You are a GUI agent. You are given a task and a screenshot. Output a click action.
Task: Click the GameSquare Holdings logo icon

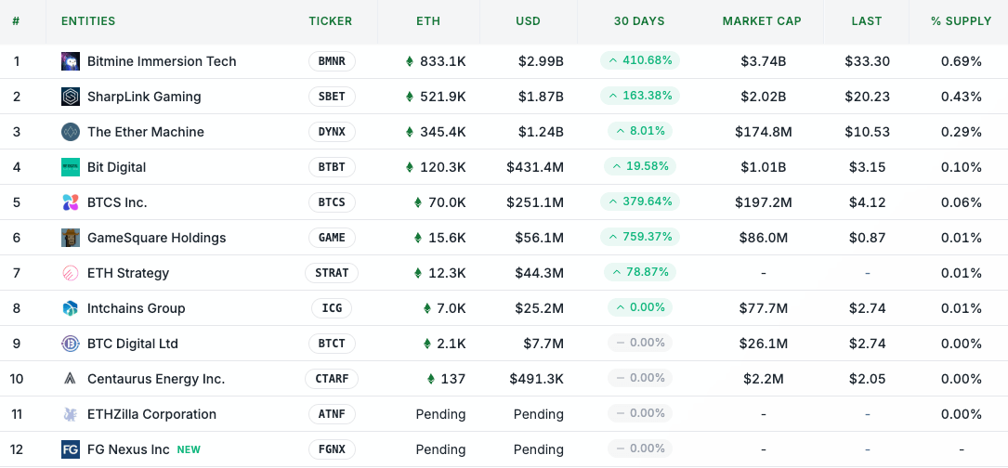pyautogui.click(x=71, y=238)
